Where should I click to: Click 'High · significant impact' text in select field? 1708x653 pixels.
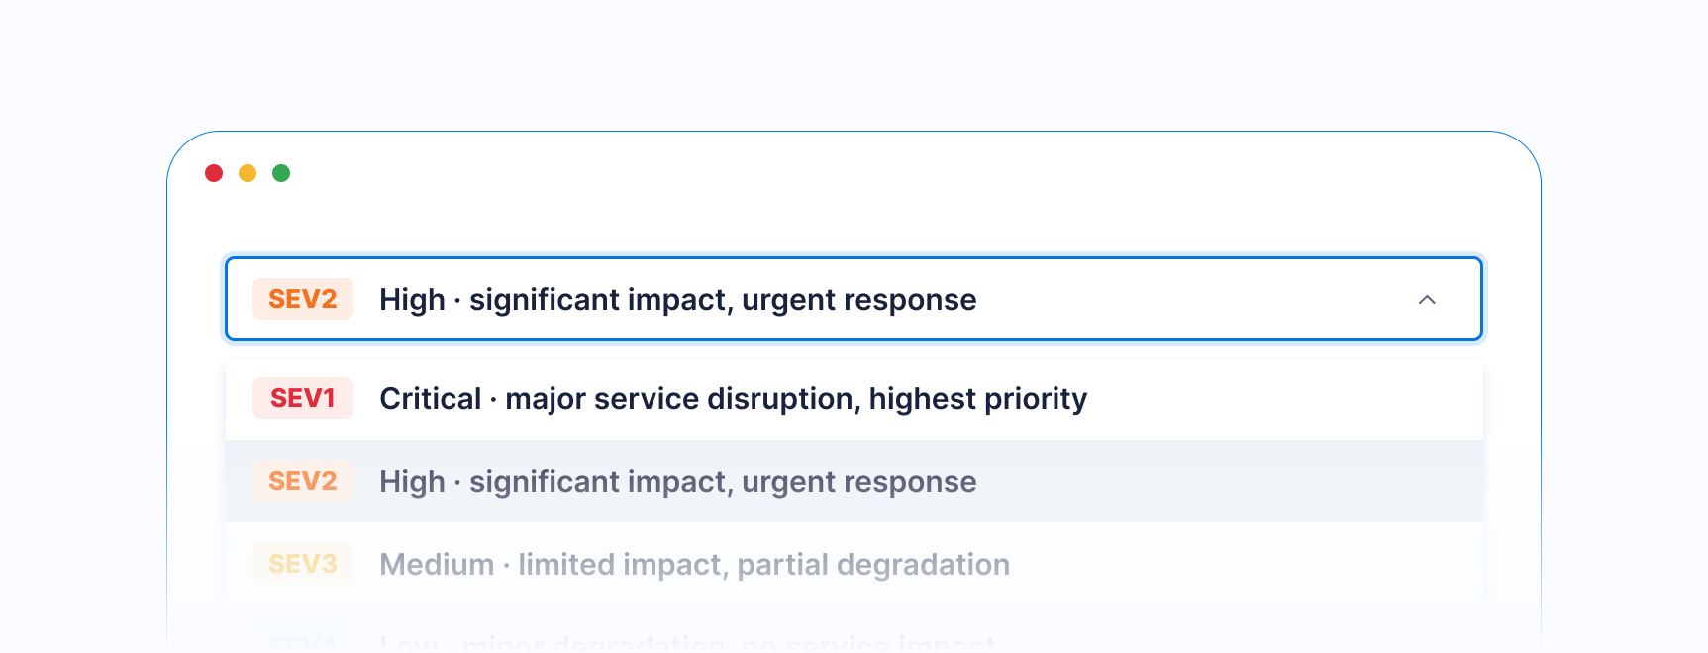[x=553, y=299]
